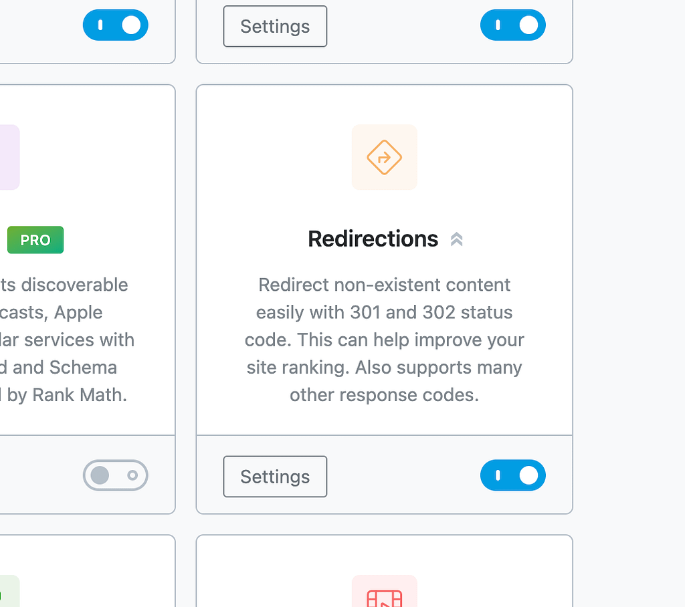Click the 'by Rank Math.' description text
Viewport: 685px width, 607px height.
(x=64, y=395)
